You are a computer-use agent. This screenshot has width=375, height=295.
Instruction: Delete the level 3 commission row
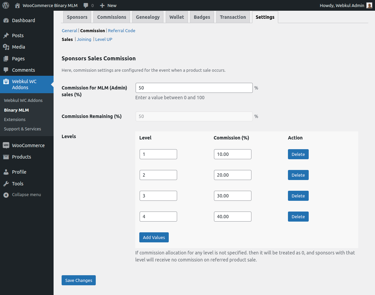click(298, 195)
